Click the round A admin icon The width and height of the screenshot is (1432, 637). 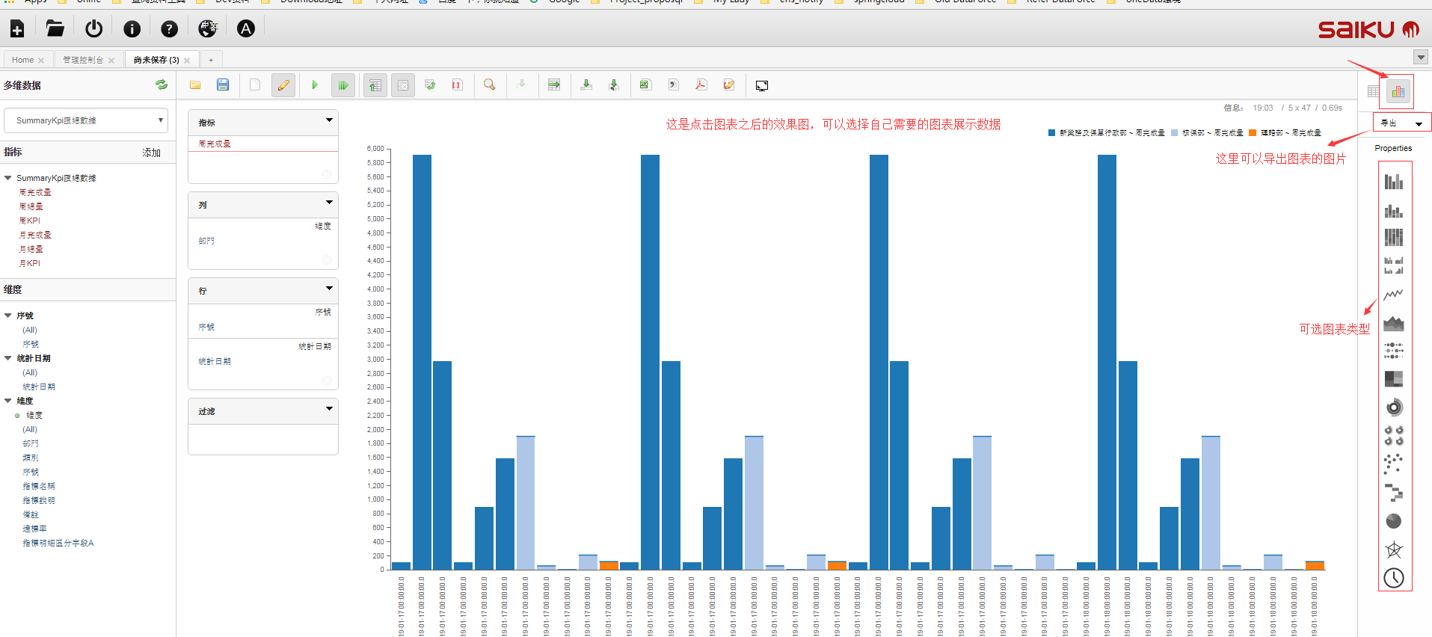246,28
